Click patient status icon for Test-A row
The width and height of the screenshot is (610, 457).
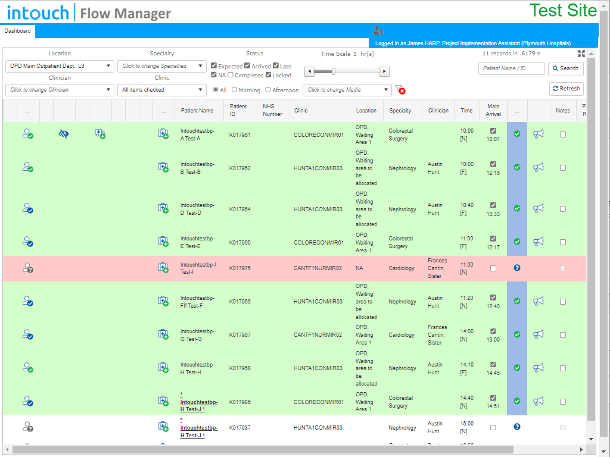click(27, 134)
